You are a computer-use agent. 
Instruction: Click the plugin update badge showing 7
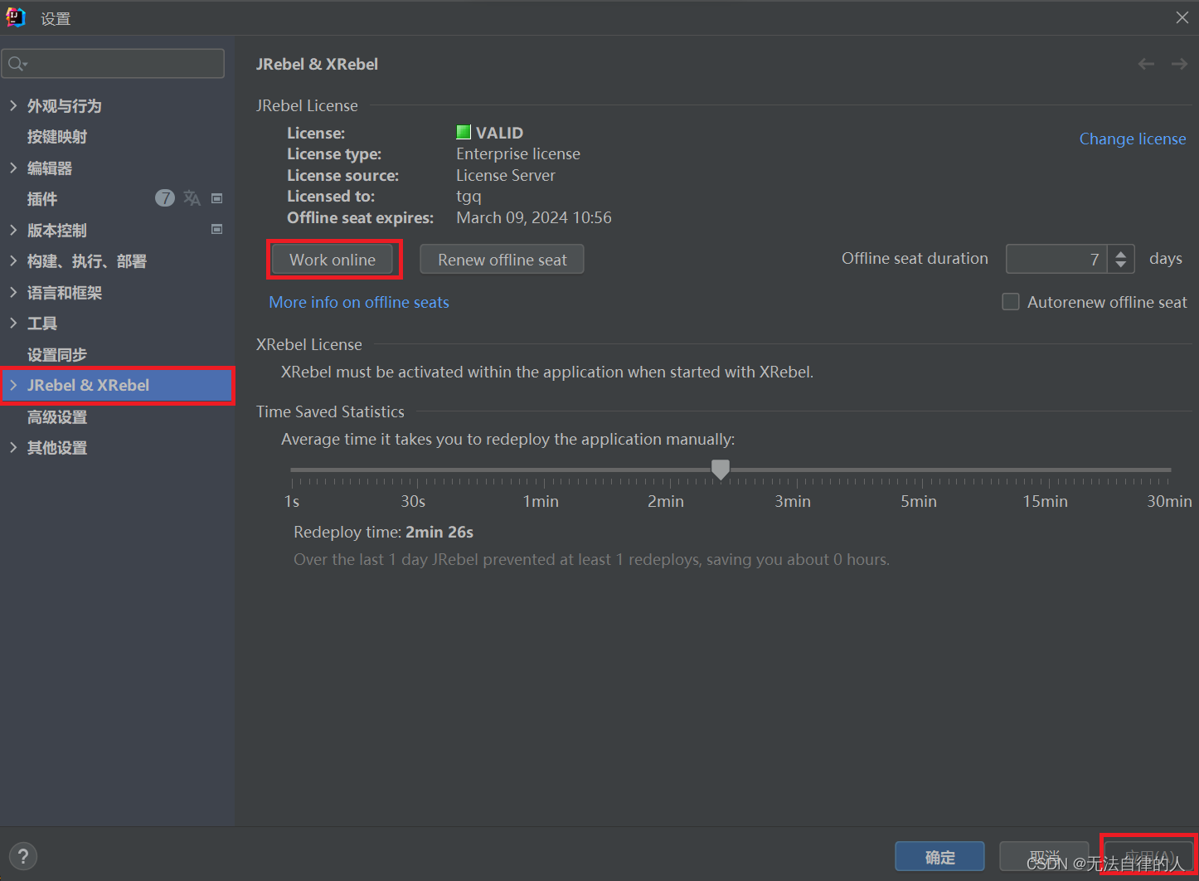coord(165,198)
